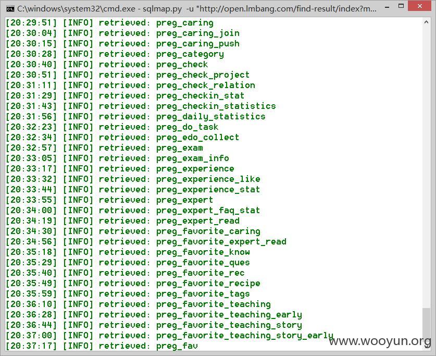The image size is (436, 356).
Task: Click the timestamp [20:34:56]
Action: (x=31, y=242)
